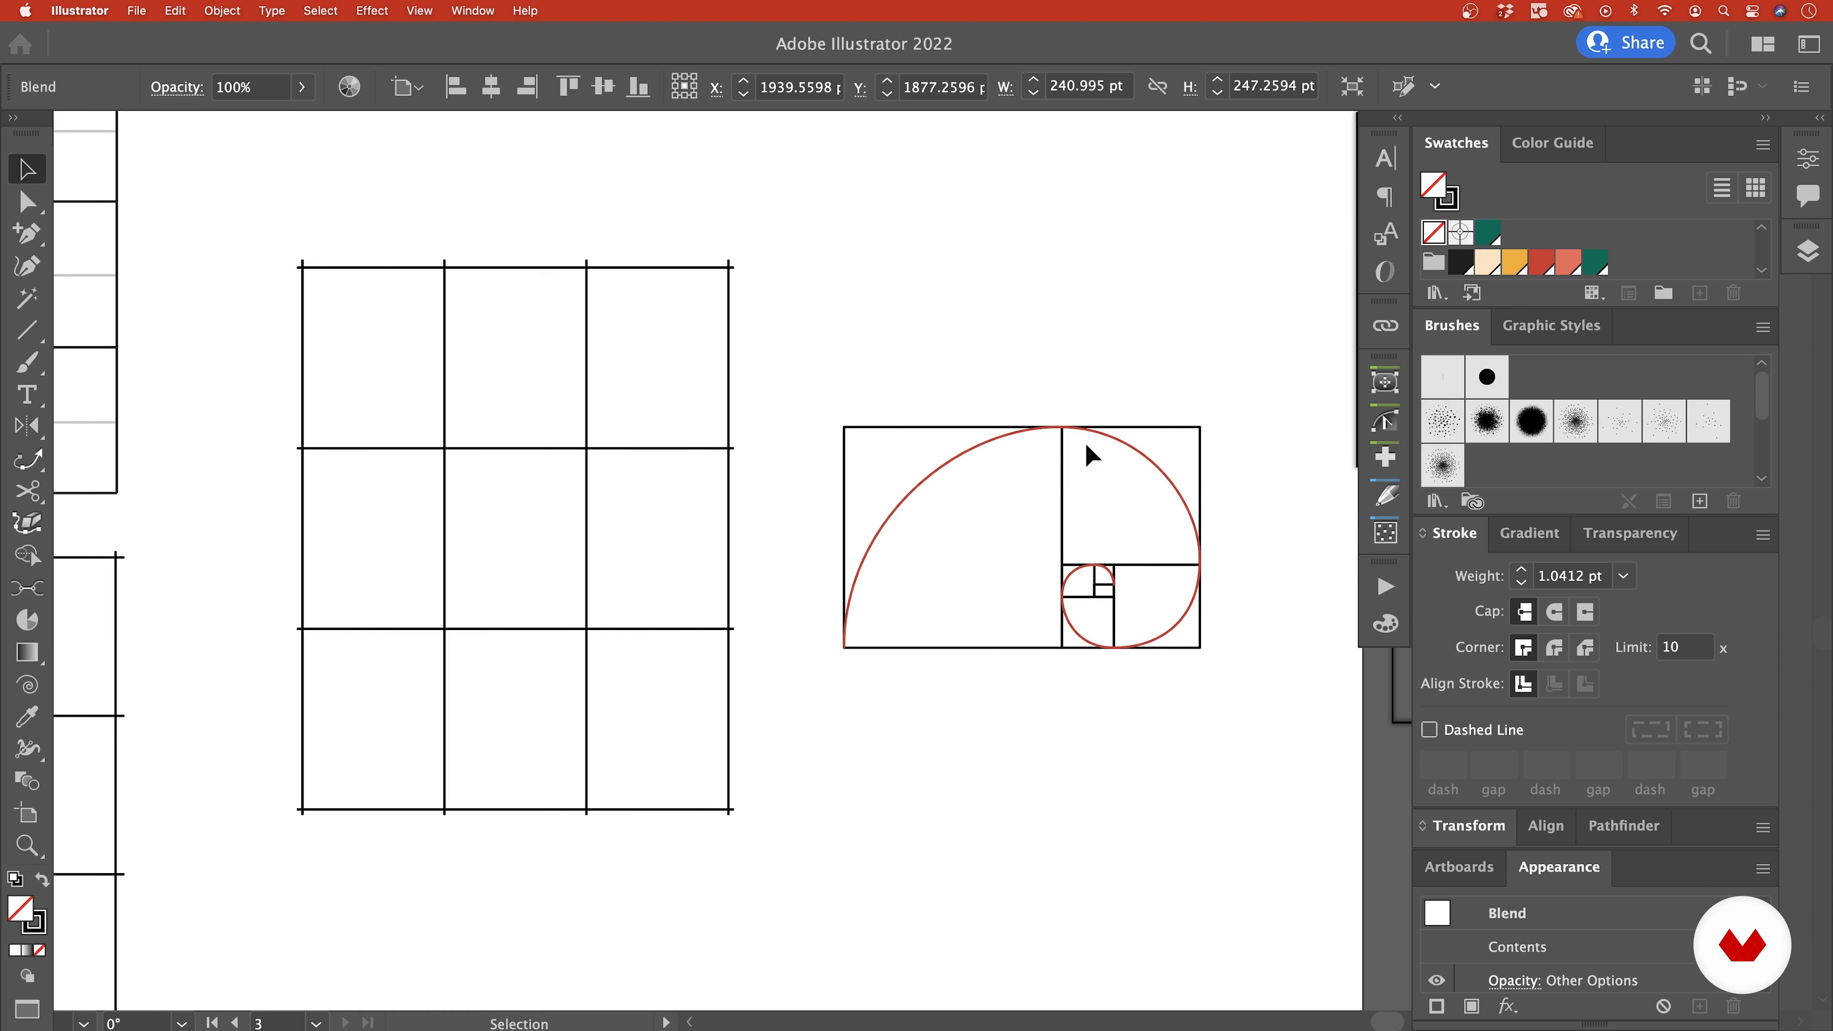Click Vertical Align Top icon

[568, 87]
